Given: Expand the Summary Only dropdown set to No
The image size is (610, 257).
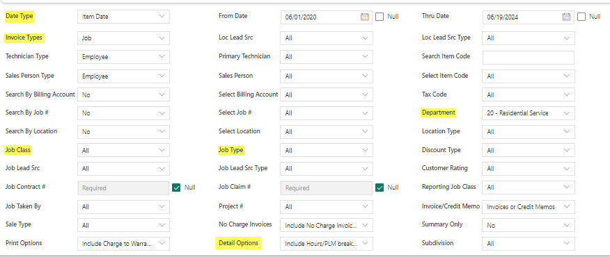Looking at the screenshot, I should (529, 225).
